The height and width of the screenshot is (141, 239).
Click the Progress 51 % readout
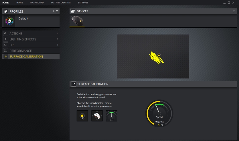click(160, 125)
